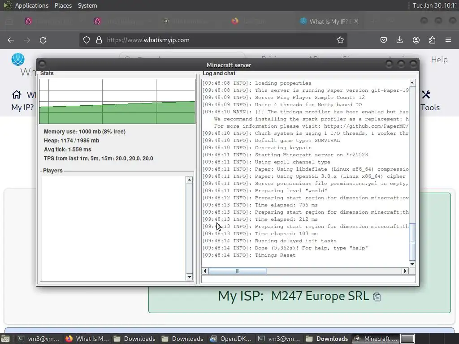Image resolution: width=459 pixels, height=344 pixels.
Task: Click the log's horizontal scroll right arrow
Action: [405, 271]
